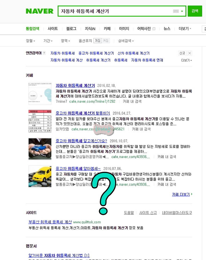Open the 어학사전 tab

tap(144, 29)
